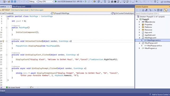Click the Search Solution Explorer input field
Viewport: 170px width, 96px height.
click(153, 14)
